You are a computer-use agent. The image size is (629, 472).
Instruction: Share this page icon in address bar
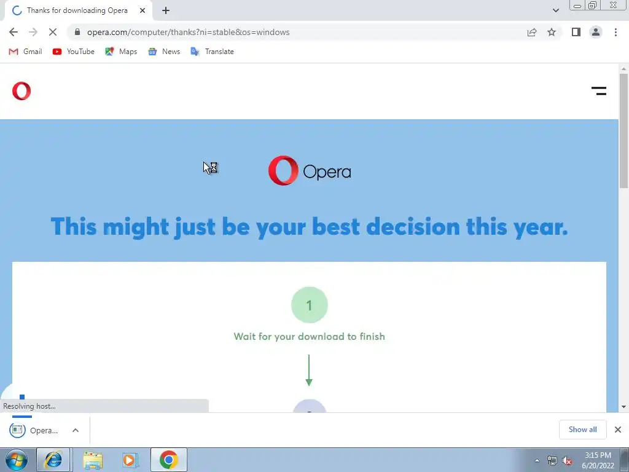click(x=532, y=32)
